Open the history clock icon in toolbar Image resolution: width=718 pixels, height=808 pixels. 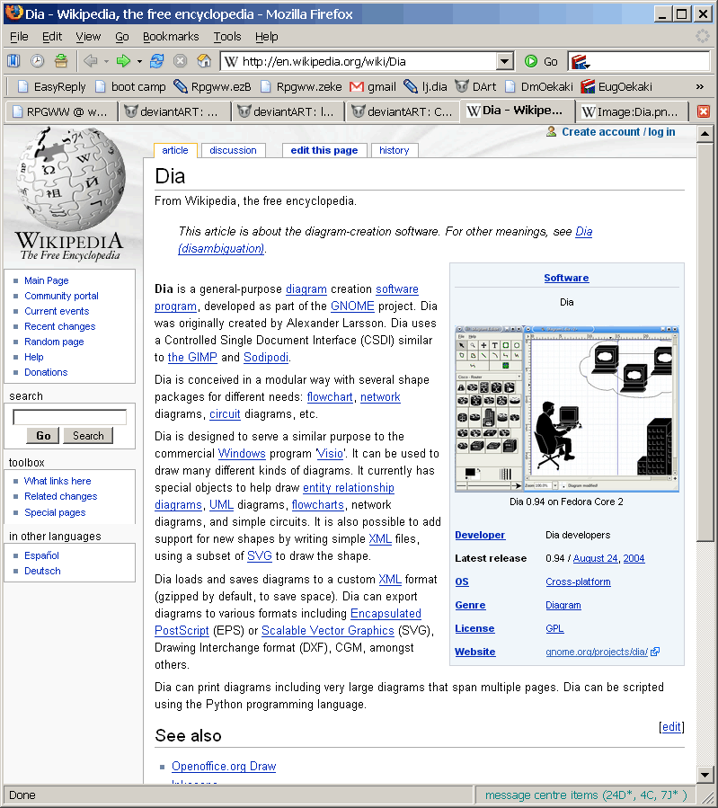[x=37, y=61]
